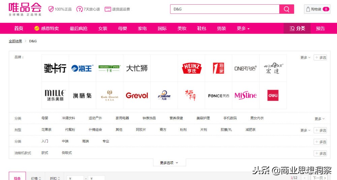Select the Grevol brand logo

(x=137, y=95)
